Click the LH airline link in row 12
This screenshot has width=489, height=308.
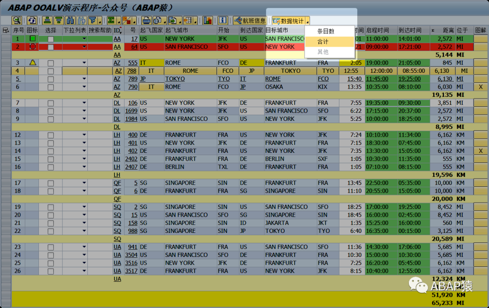coord(117,135)
